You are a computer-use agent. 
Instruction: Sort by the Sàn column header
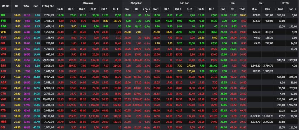tap(36, 6)
